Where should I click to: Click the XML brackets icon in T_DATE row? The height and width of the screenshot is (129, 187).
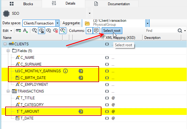point(107,118)
